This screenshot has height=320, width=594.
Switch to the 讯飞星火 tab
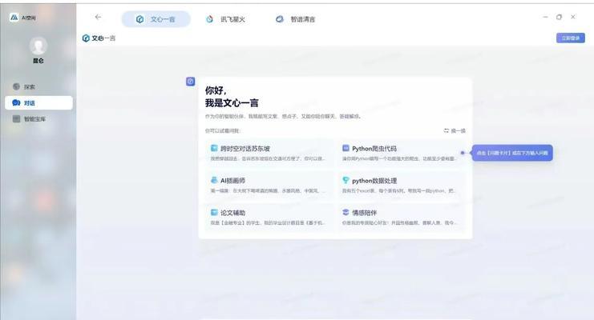tap(225, 19)
